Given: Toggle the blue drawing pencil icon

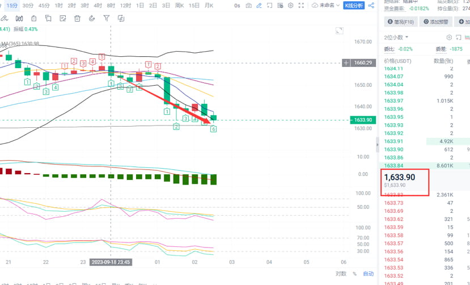Looking at the screenshot, I should 259,6.
